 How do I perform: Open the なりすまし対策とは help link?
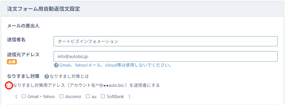click(x=69, y=76)
